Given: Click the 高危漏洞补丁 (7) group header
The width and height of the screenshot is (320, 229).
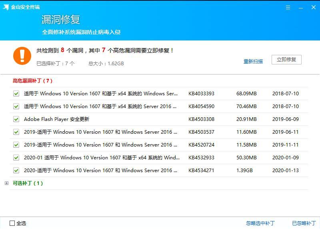Looking at the screenshot, I should [x=32, y=81].
